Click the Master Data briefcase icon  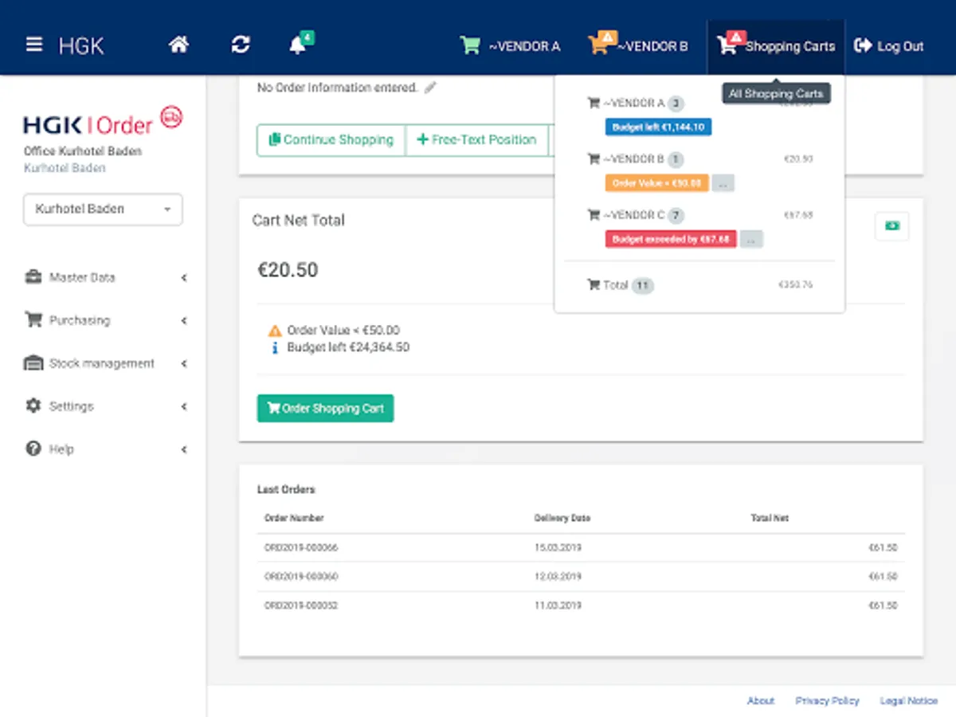pyautogui.click(x=33, y=277)
